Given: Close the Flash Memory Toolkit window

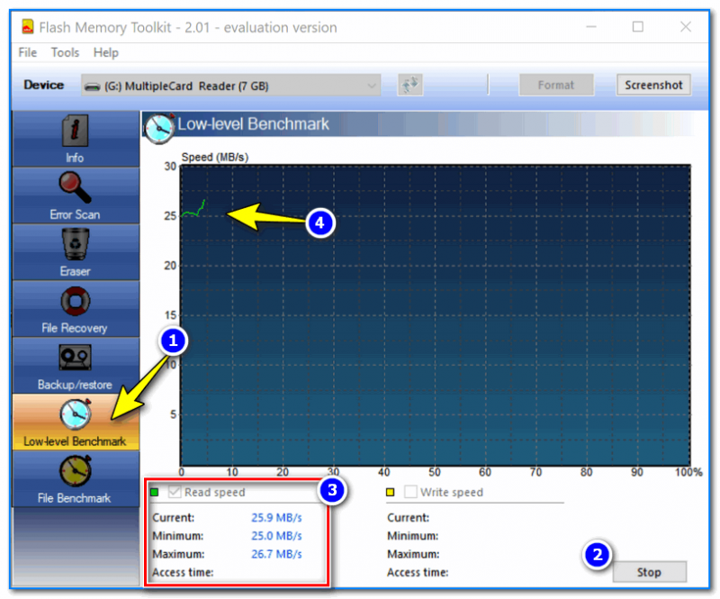Looking at the screenshot, I should tap(686, 27).
